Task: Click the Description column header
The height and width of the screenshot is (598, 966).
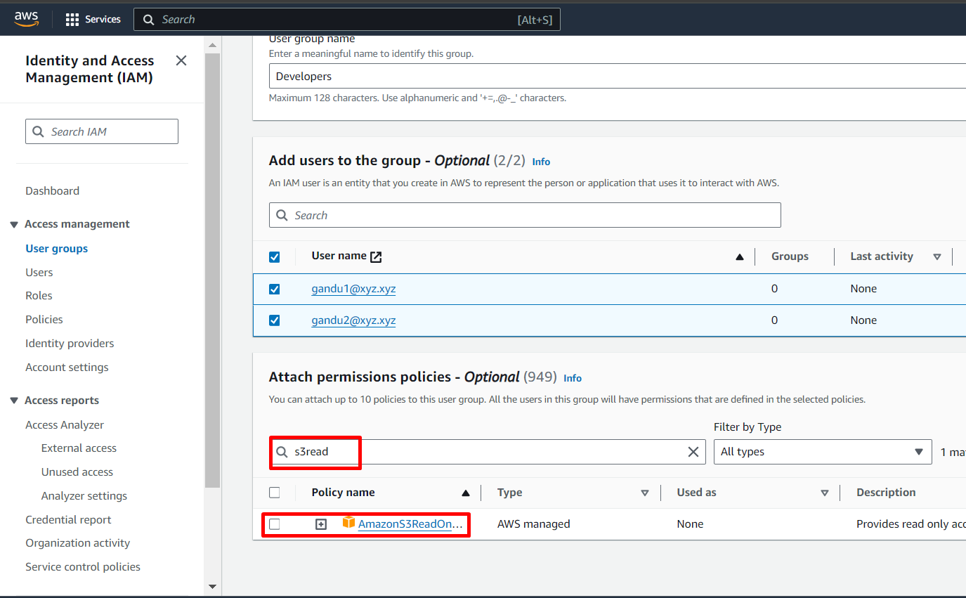Action: [886, 493]
